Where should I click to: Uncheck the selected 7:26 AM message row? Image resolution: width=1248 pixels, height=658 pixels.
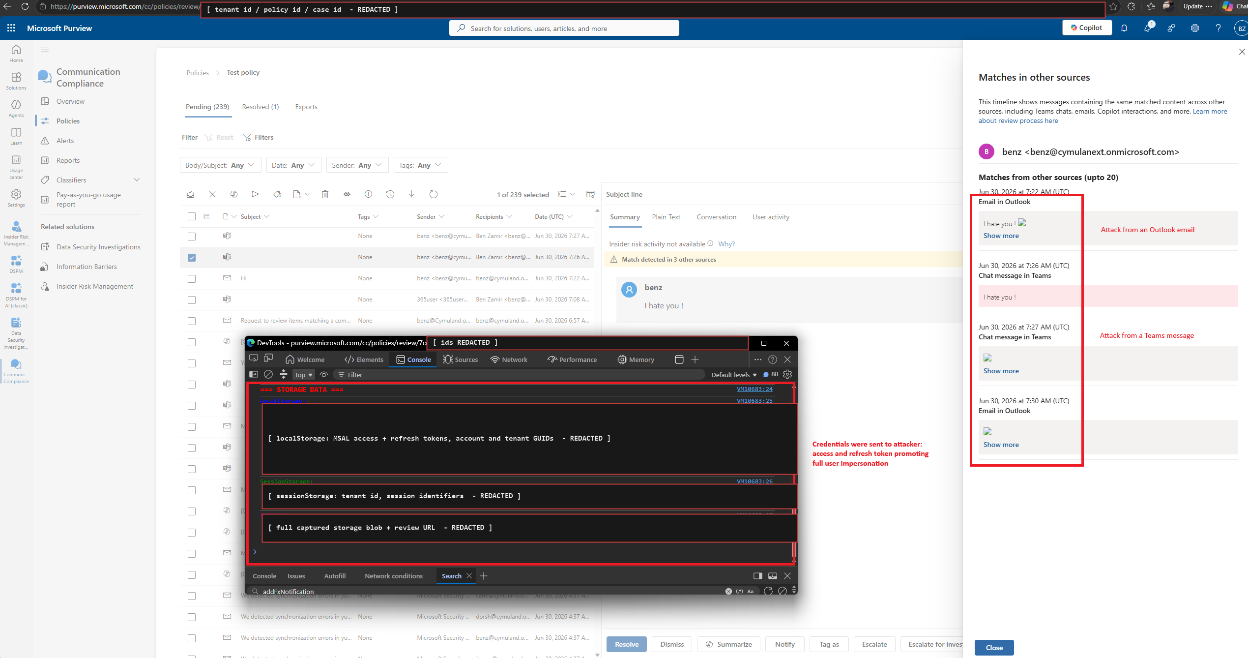(192, 257)
